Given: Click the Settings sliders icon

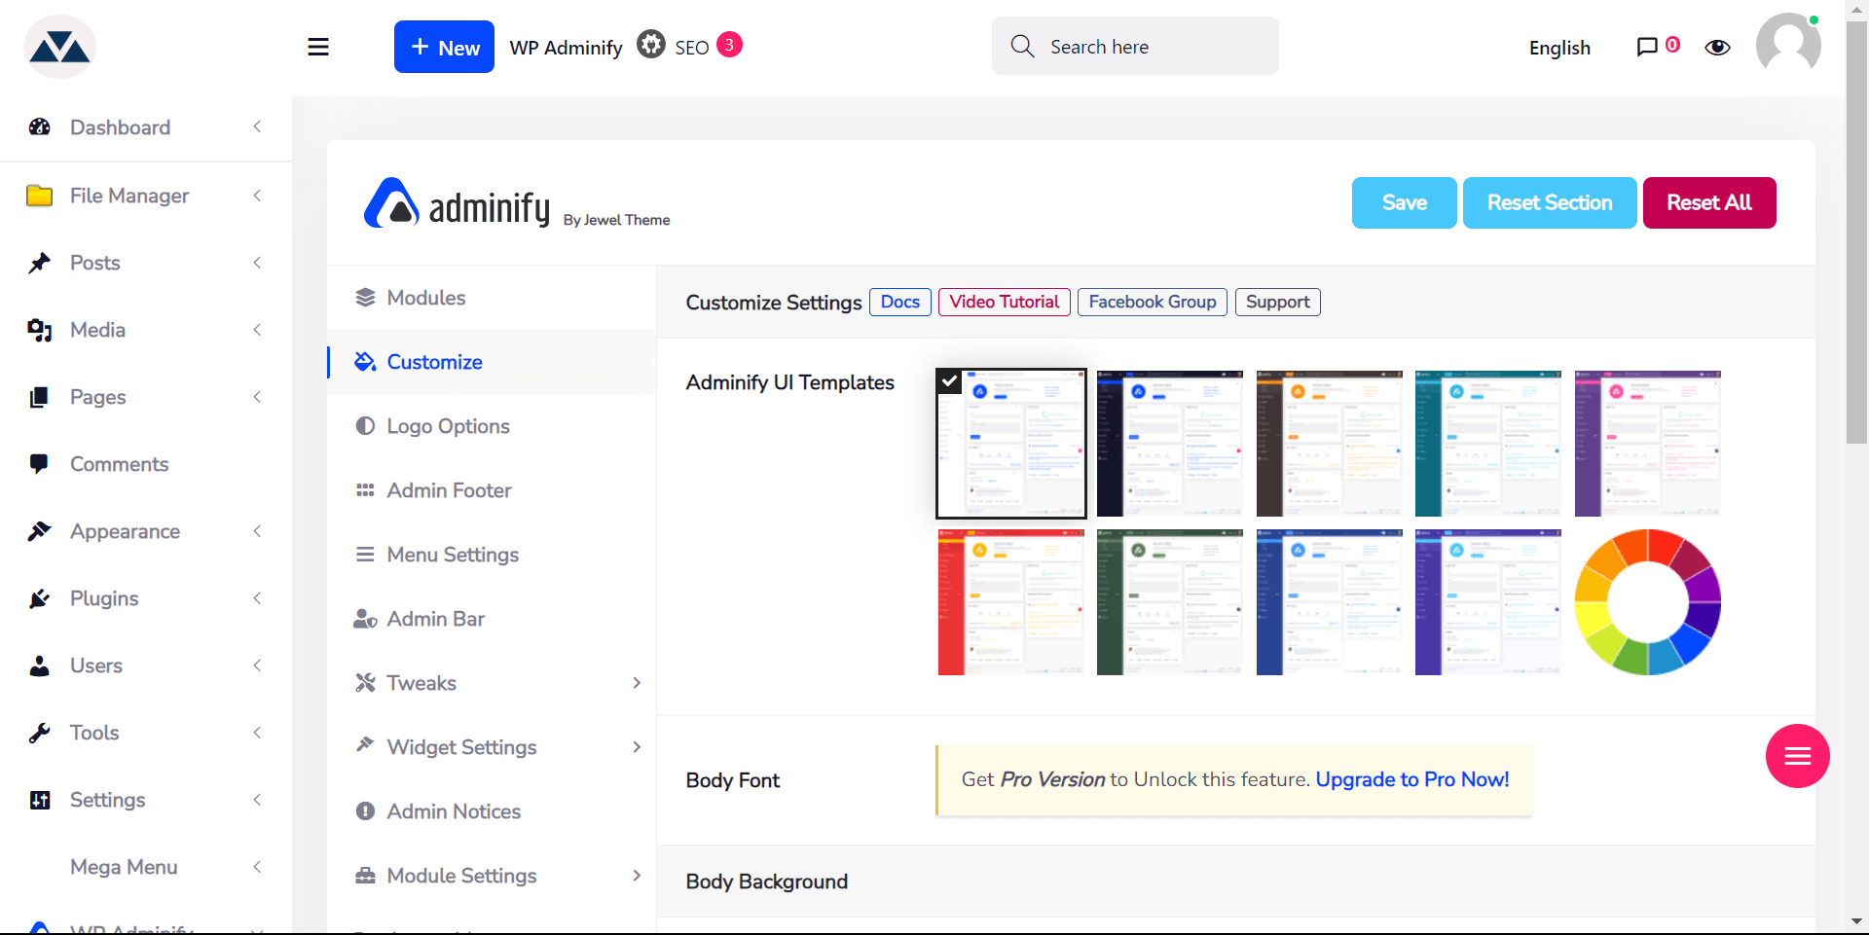Looking at the screenshot, I should pyautogui.click(x=39, y=800).
